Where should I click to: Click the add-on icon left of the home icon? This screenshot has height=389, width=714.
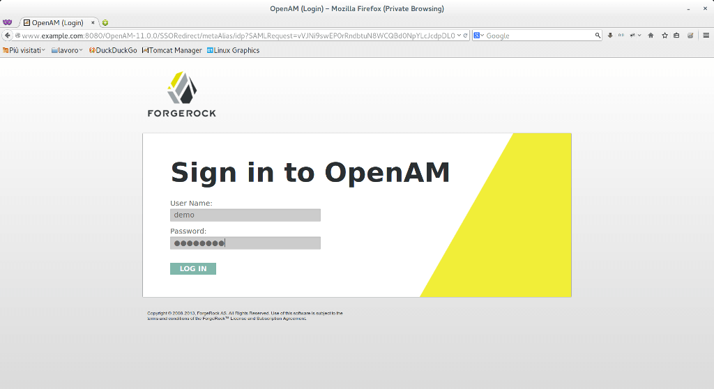(632, 36)
